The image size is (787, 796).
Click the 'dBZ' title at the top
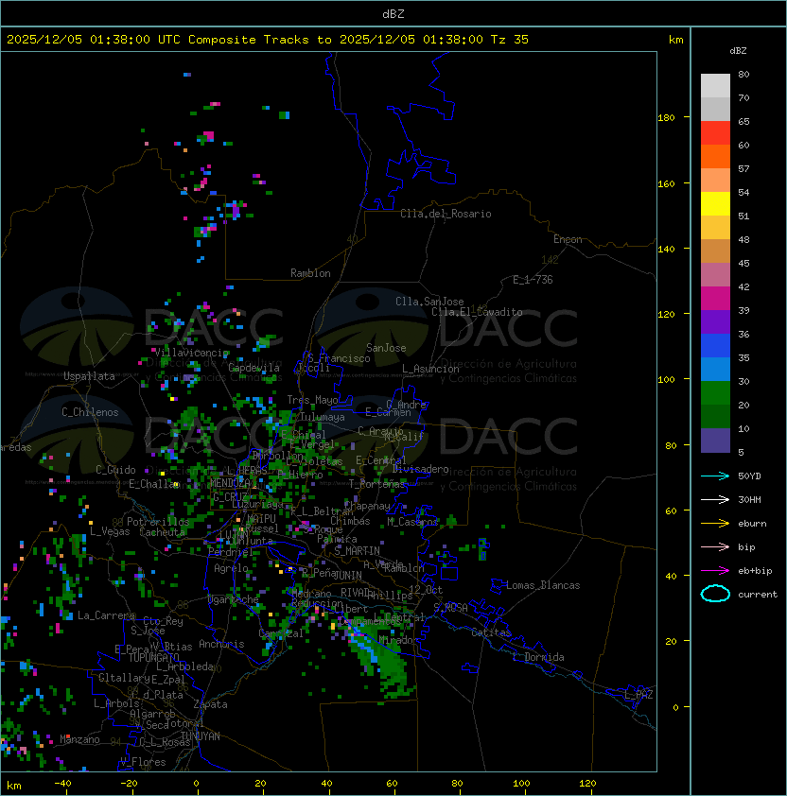(393, 13)
